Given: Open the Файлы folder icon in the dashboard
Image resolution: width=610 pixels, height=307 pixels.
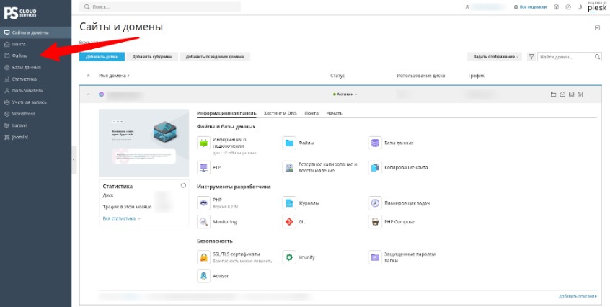Looking at the screenshot, I should coord(288,143).
